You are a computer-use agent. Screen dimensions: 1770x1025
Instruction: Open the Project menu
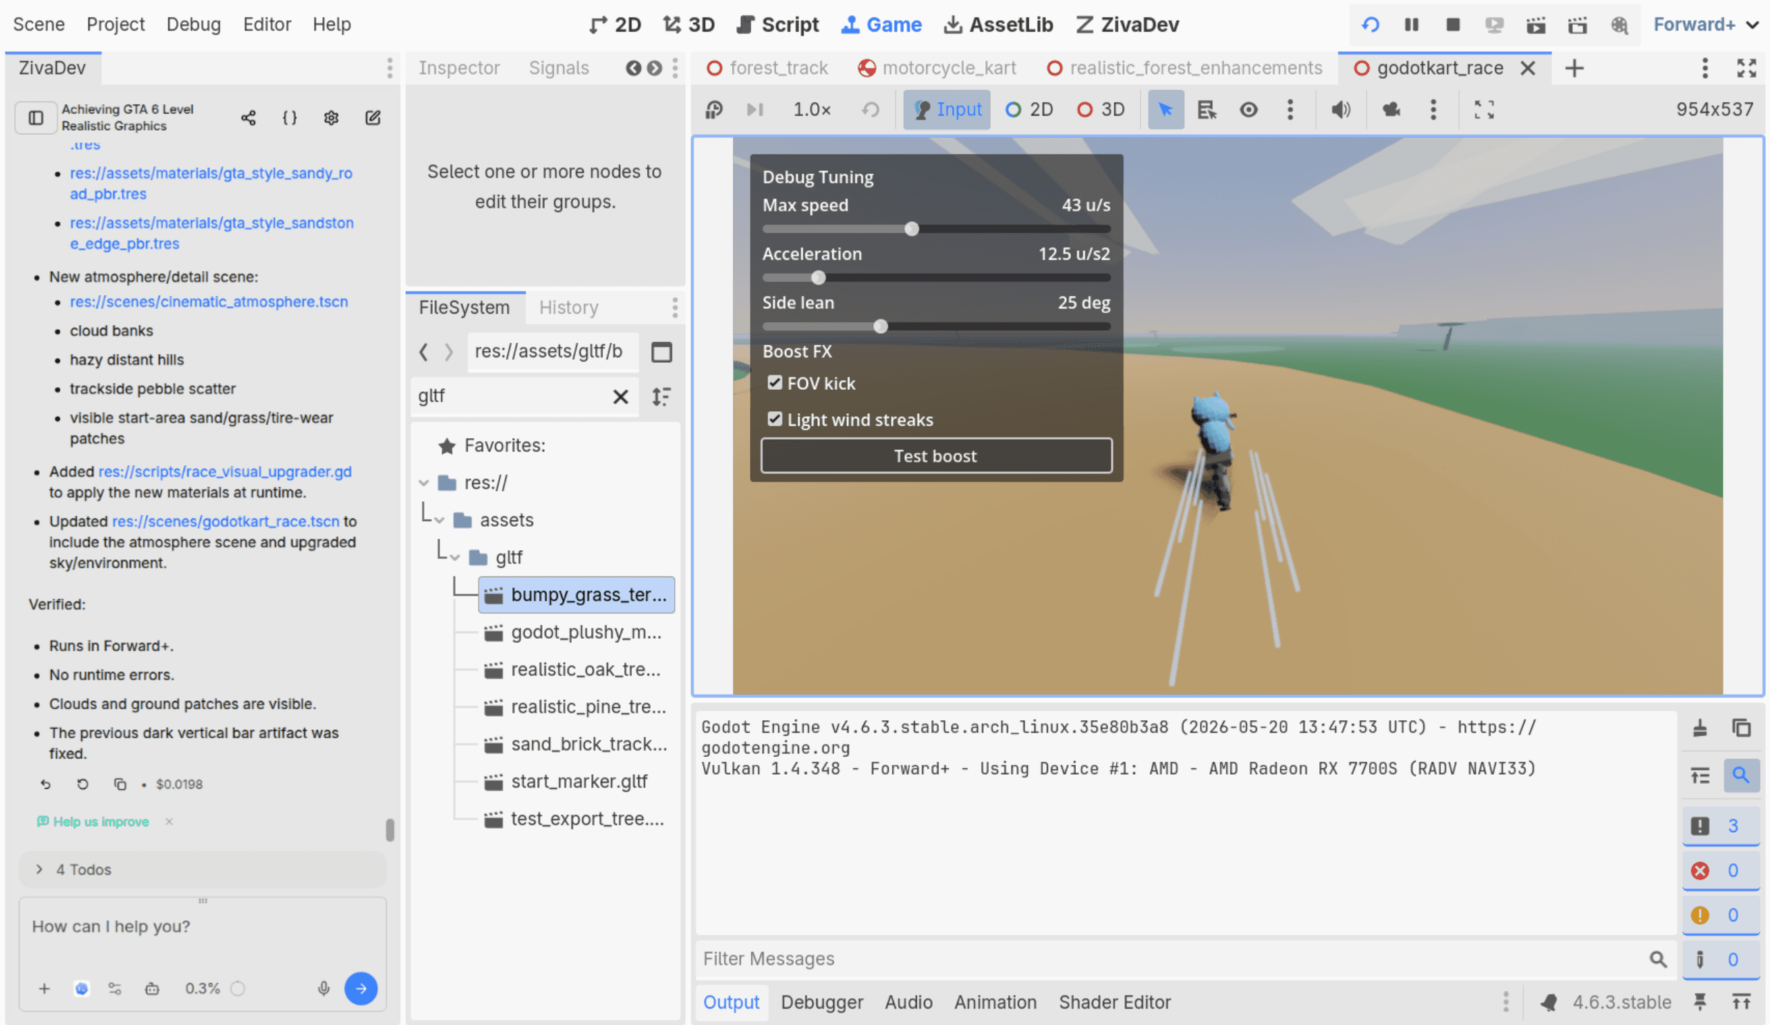tap(115, 25)
